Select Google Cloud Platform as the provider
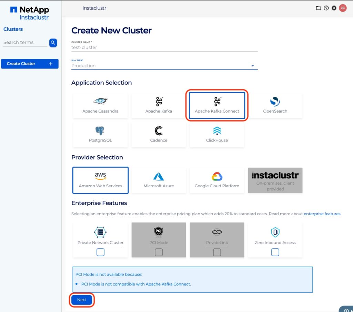 tap(217, 180)
